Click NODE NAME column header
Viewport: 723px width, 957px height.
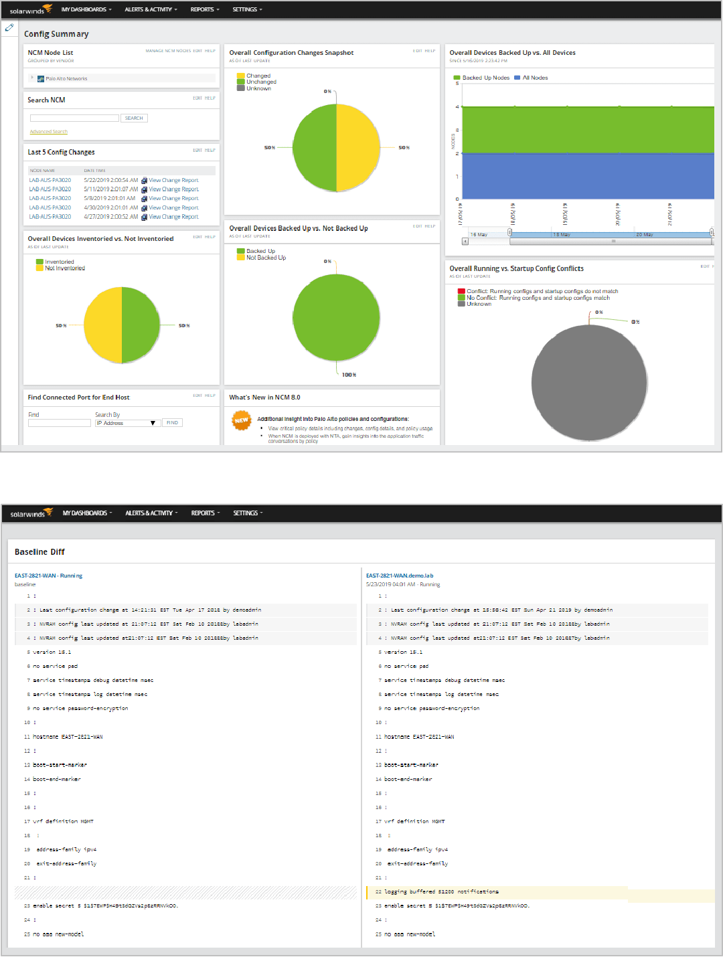pyautogui.click(x=42, y=171)
